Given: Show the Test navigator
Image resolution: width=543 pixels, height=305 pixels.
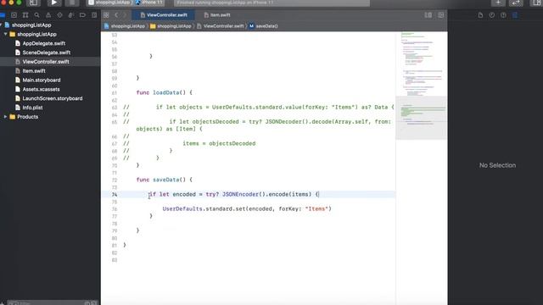Looking at the screenshot, I should click(x=59, y=15).
